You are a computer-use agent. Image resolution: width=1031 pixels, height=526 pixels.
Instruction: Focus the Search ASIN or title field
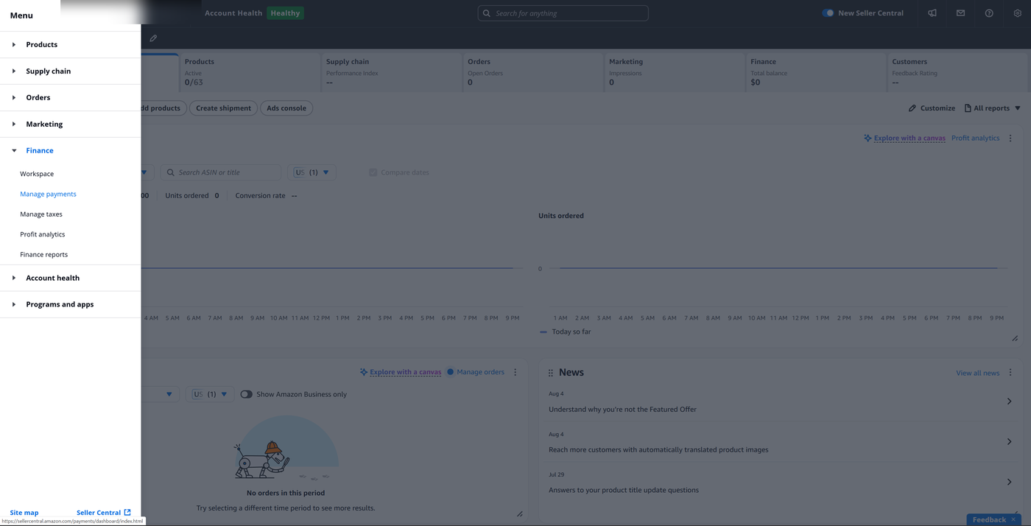pyautogui.click(x=221, y=172)
